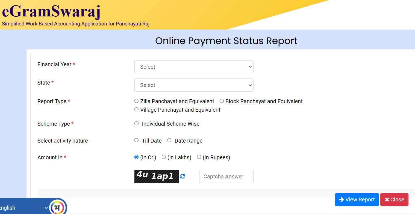Select Till Date activity nature

click(137, 140)
